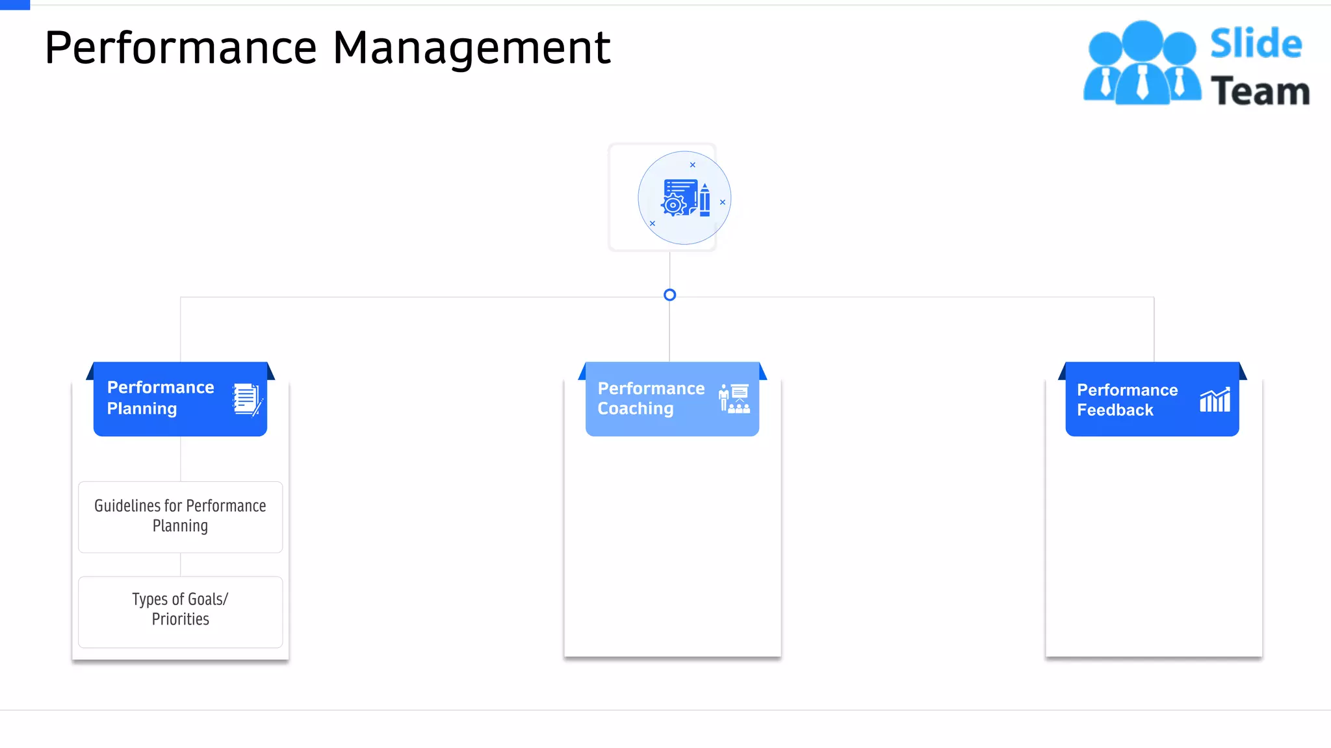Select the Performance Planning header text
Image resolution: width=1331 pixels, height=748 pixels.
161,398
